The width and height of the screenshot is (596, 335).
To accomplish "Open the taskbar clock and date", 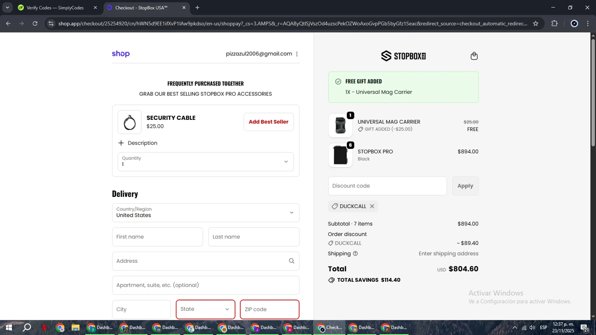I will pos(563,328).
